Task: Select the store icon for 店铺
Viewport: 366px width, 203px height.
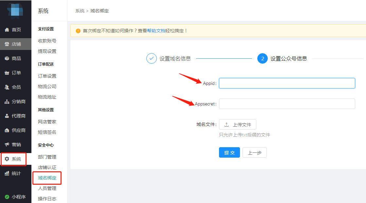Action: pyautogui.click(x=7, y=44)
